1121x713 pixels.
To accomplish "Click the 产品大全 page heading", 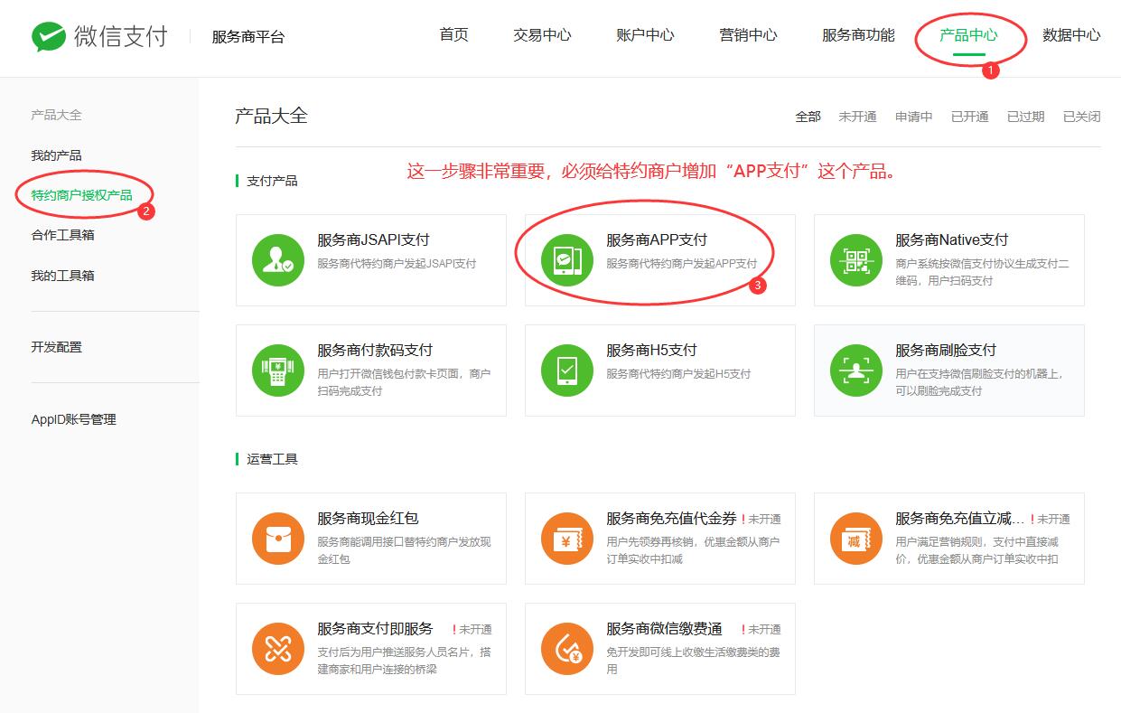I will [x=271, y=116].
